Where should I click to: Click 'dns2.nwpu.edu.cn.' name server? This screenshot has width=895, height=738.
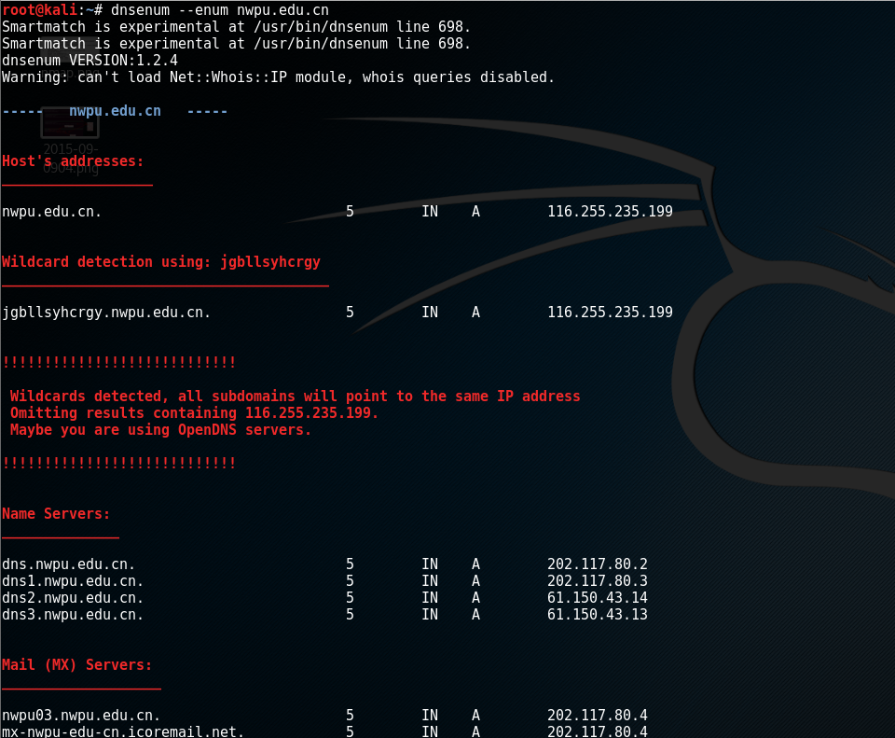coord(73,598)
